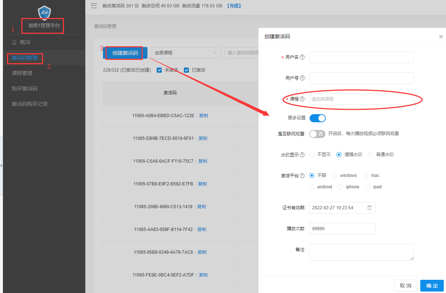Close the 创建激活码 dialog with X
This screenshot has width=446, height=293.
pos(440,37)
